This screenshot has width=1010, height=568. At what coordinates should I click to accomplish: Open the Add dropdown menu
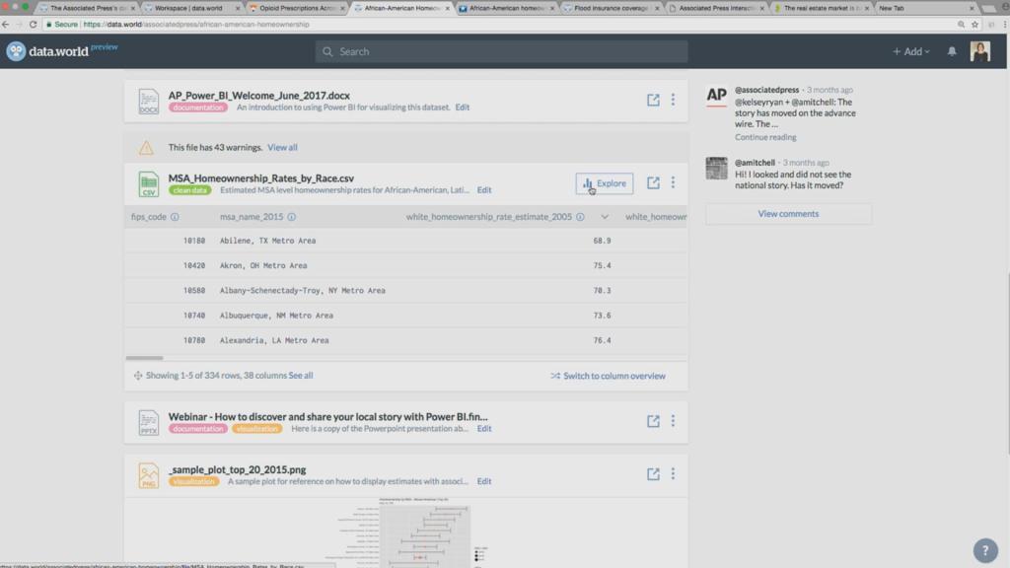click(910, 51)
